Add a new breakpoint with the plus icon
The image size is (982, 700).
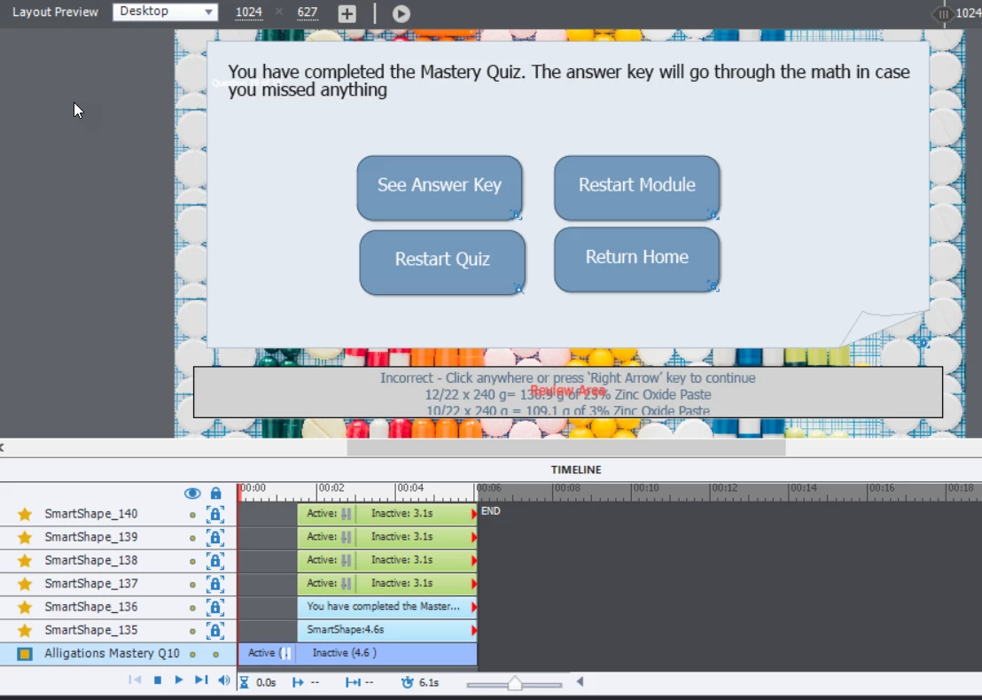pos(347,13)
